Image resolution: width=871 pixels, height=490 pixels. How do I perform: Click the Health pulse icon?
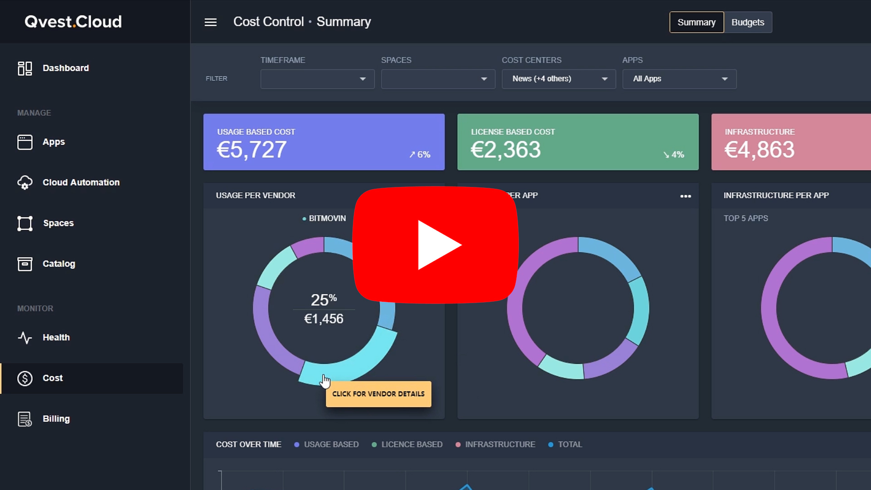pos(24,338)
